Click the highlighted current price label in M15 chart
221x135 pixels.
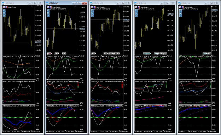(126, 20)
